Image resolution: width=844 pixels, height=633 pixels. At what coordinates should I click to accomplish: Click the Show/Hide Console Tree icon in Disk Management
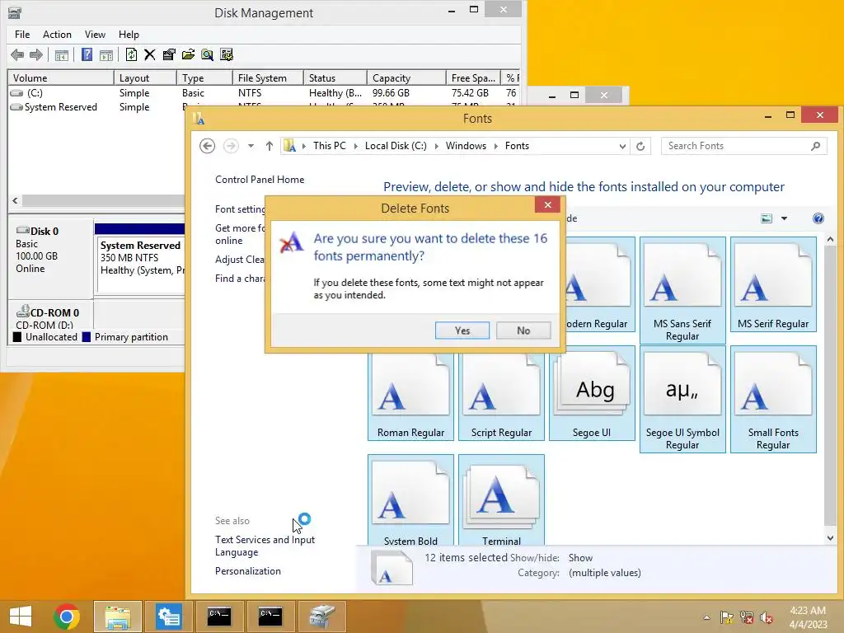[x=62, y=54]
